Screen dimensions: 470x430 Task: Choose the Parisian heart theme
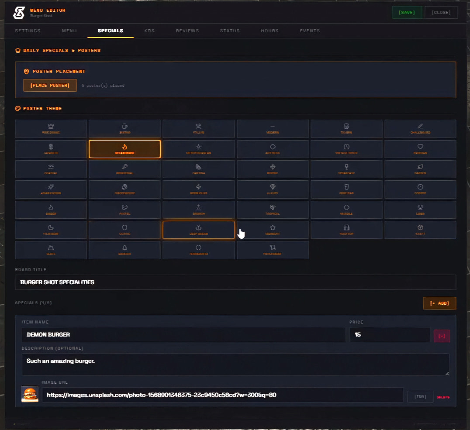pyautogui.click(x=420, y=149)
